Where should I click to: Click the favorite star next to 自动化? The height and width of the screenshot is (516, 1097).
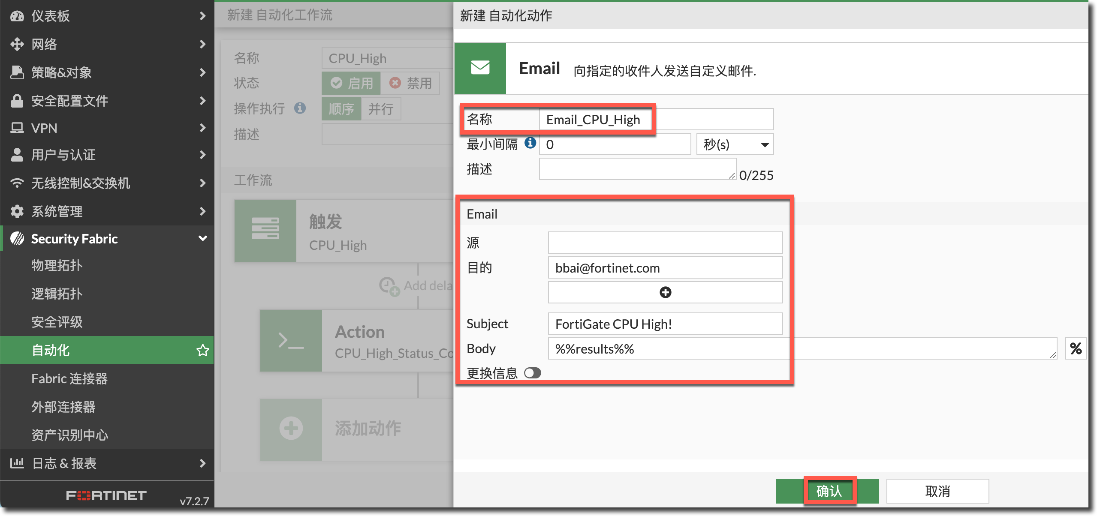[x=202, y=350]
